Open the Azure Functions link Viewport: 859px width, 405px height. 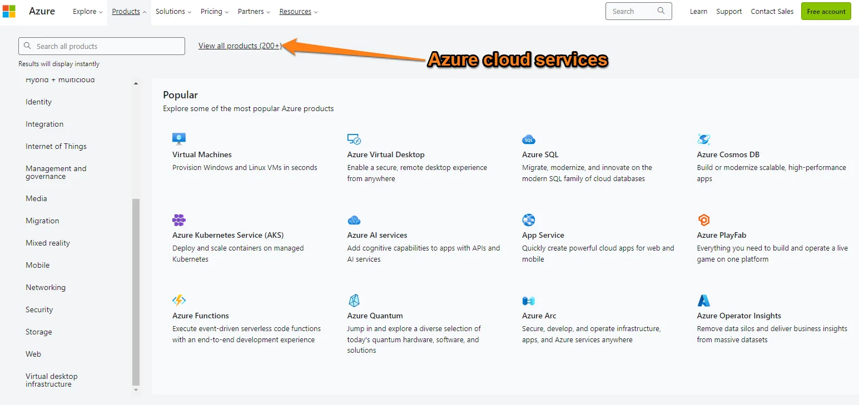coord(201,316)
